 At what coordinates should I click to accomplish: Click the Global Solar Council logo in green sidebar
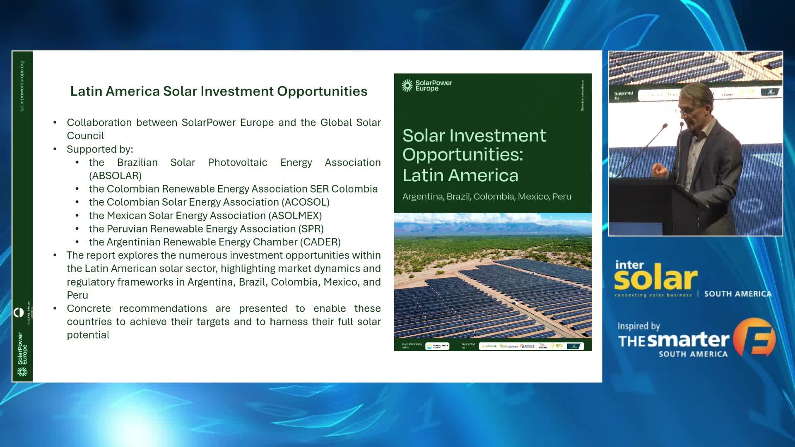23,312
